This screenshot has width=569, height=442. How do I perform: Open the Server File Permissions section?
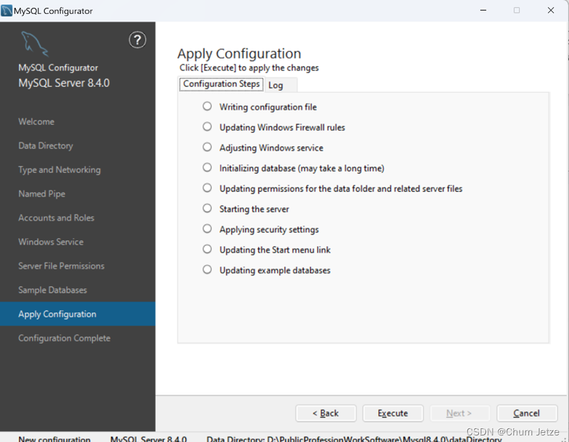pyautogui.click(x=61, y=266)
